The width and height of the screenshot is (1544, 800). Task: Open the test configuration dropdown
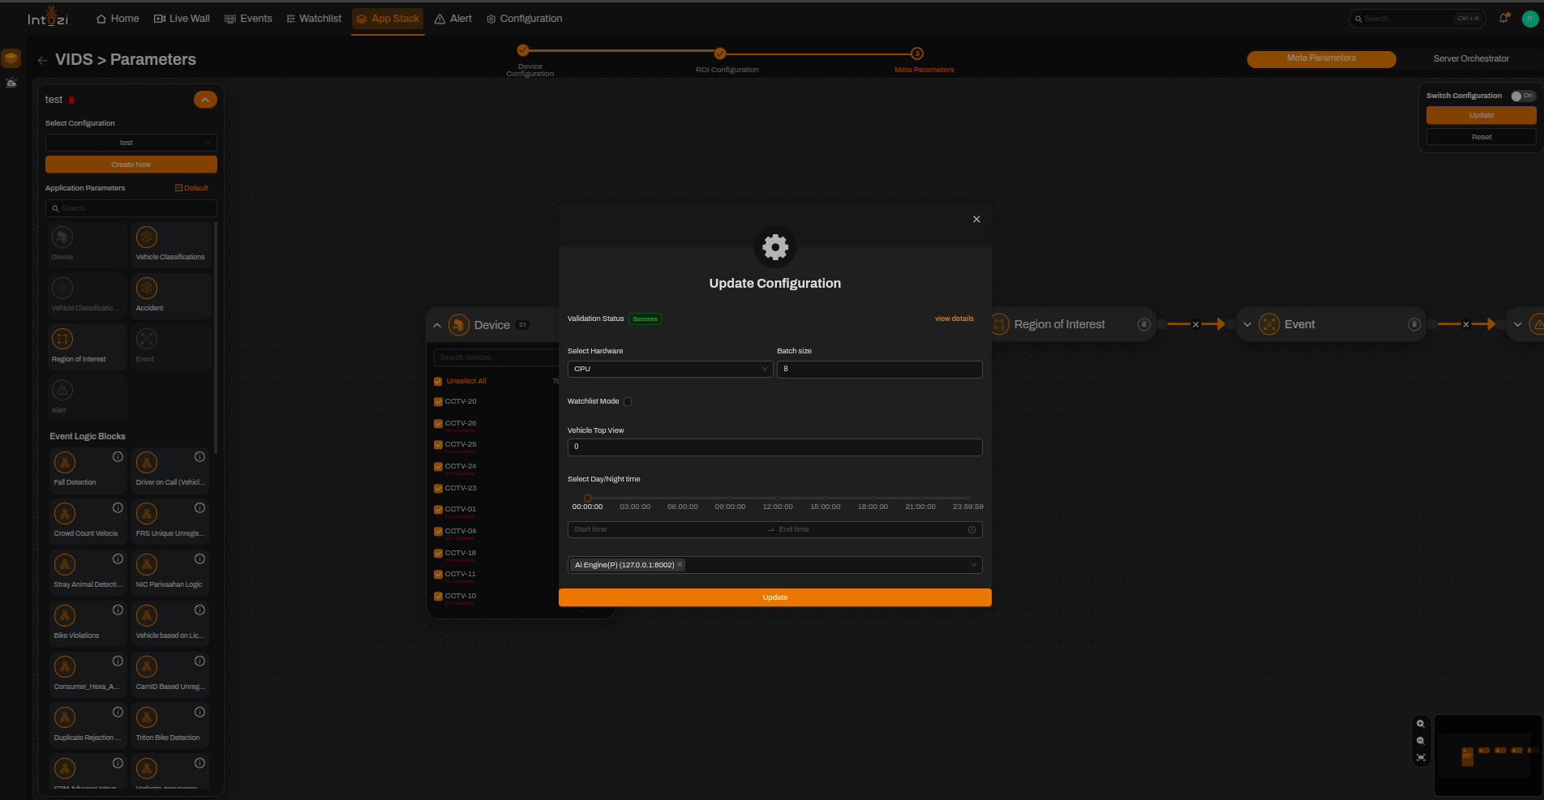(x=131, y=143)
